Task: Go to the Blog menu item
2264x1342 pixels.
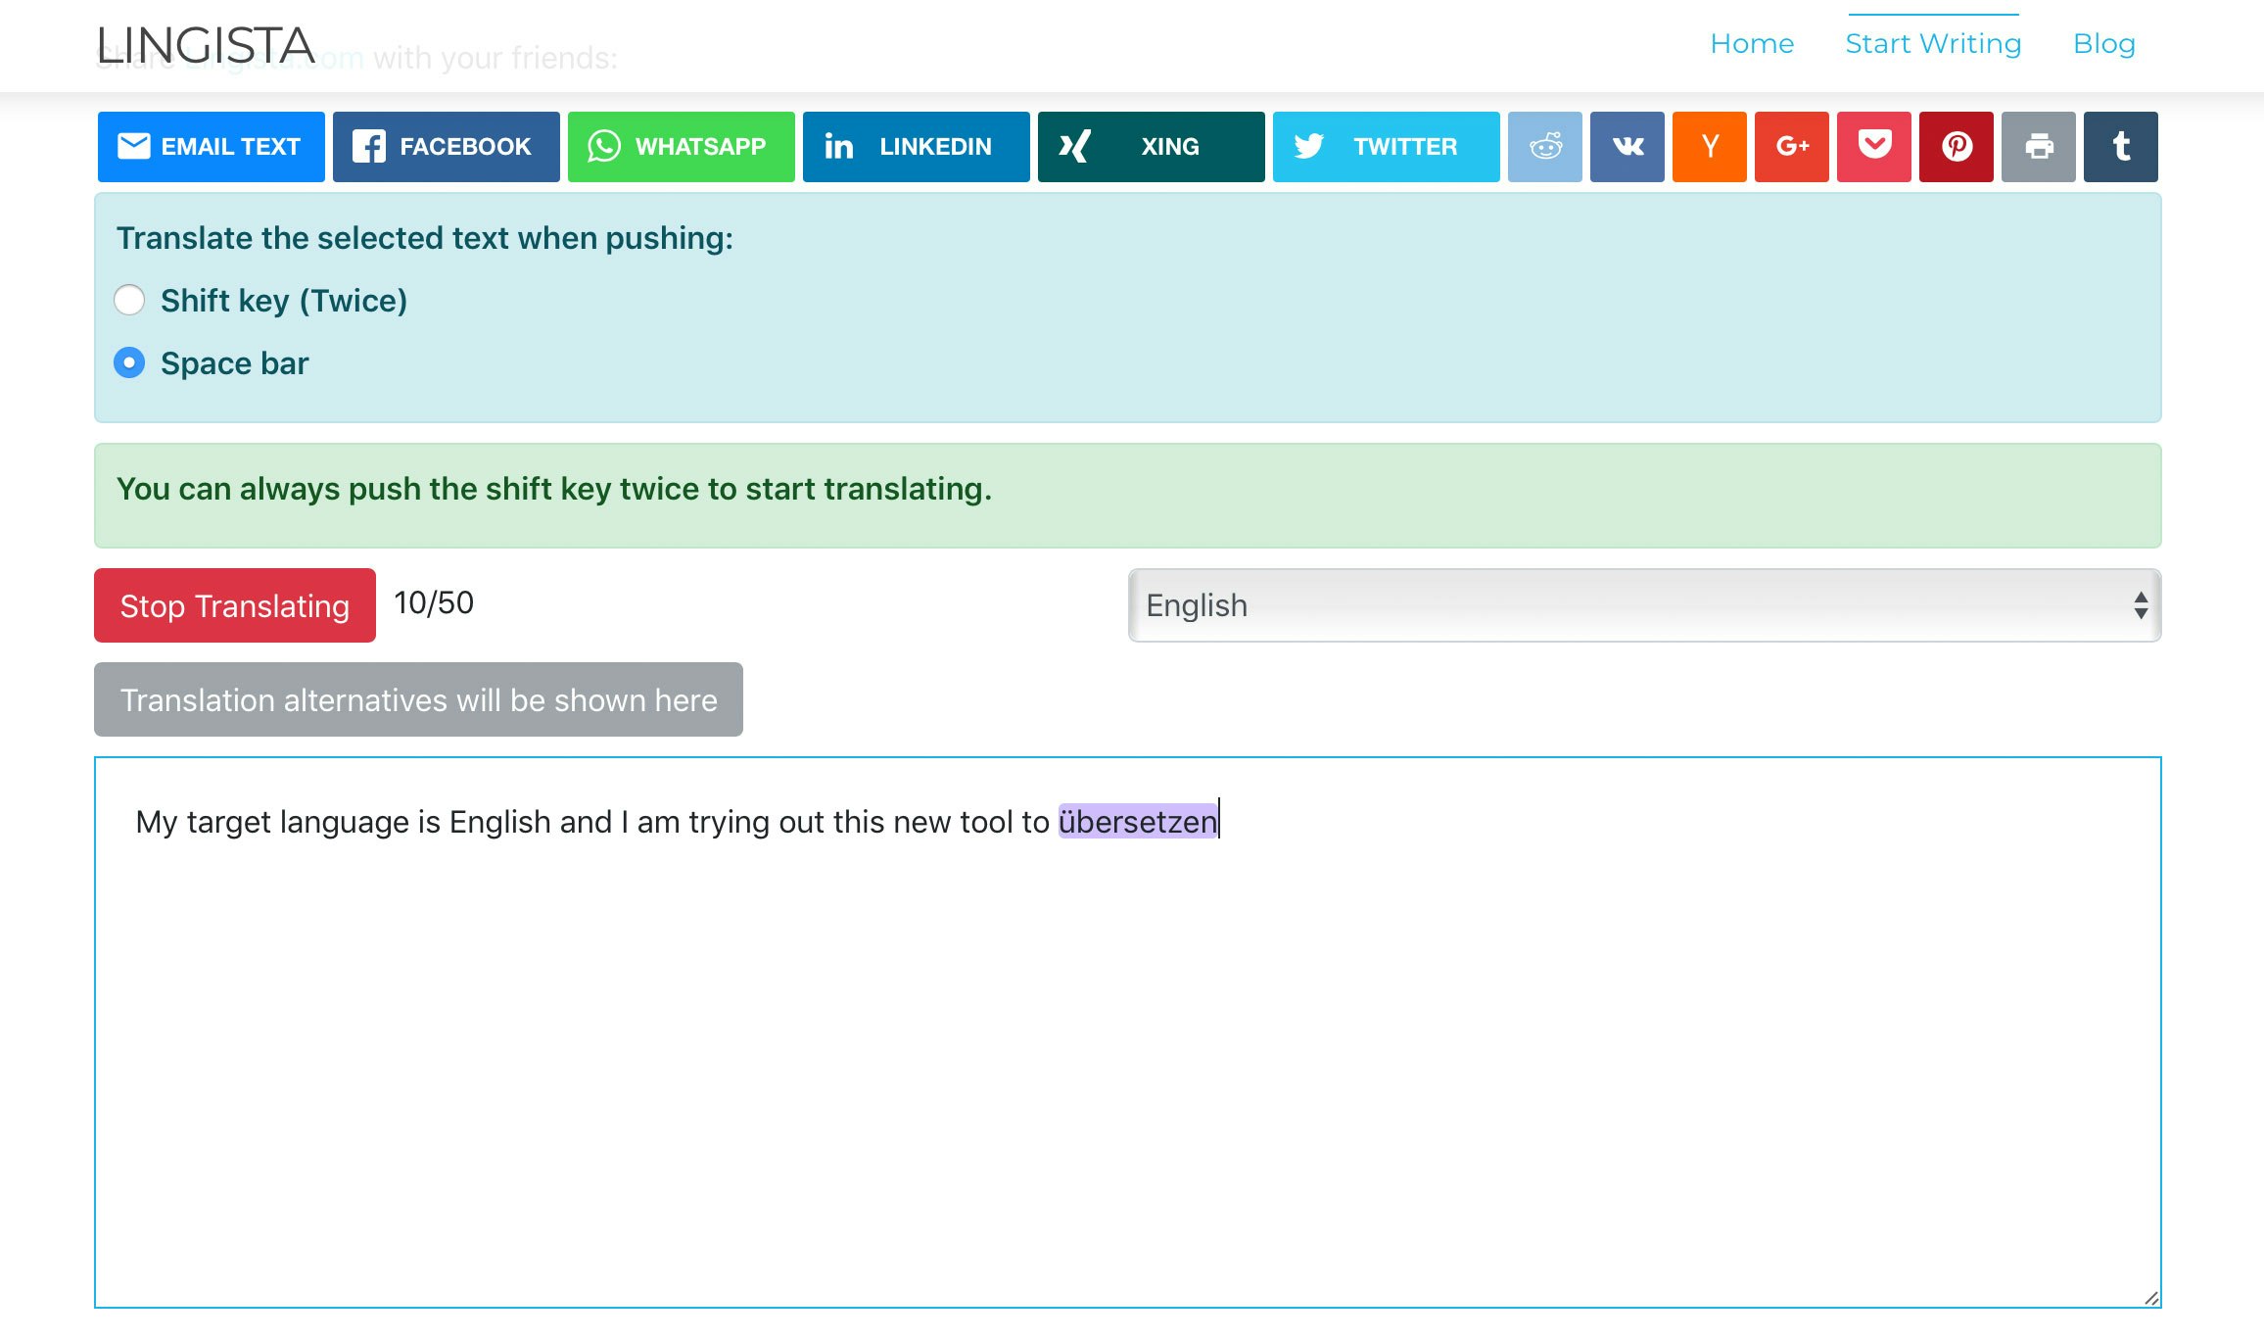Action: (x=2103, y=44)
